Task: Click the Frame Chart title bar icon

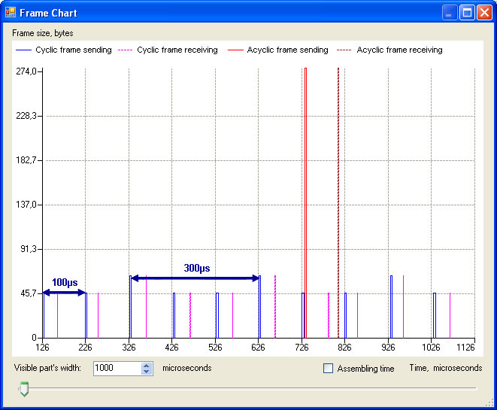Action: [x=11, y=13]
